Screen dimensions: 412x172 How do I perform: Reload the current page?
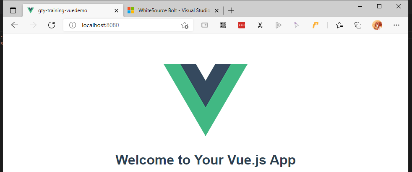click(x=52, y=25)
